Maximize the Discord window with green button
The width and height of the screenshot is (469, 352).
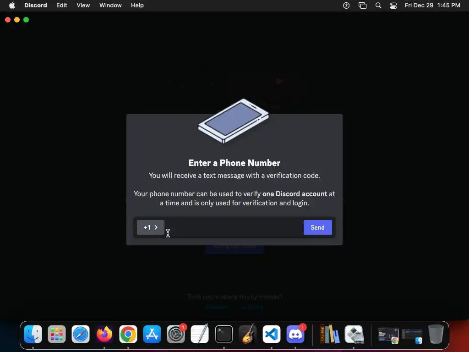coord(26,20)
